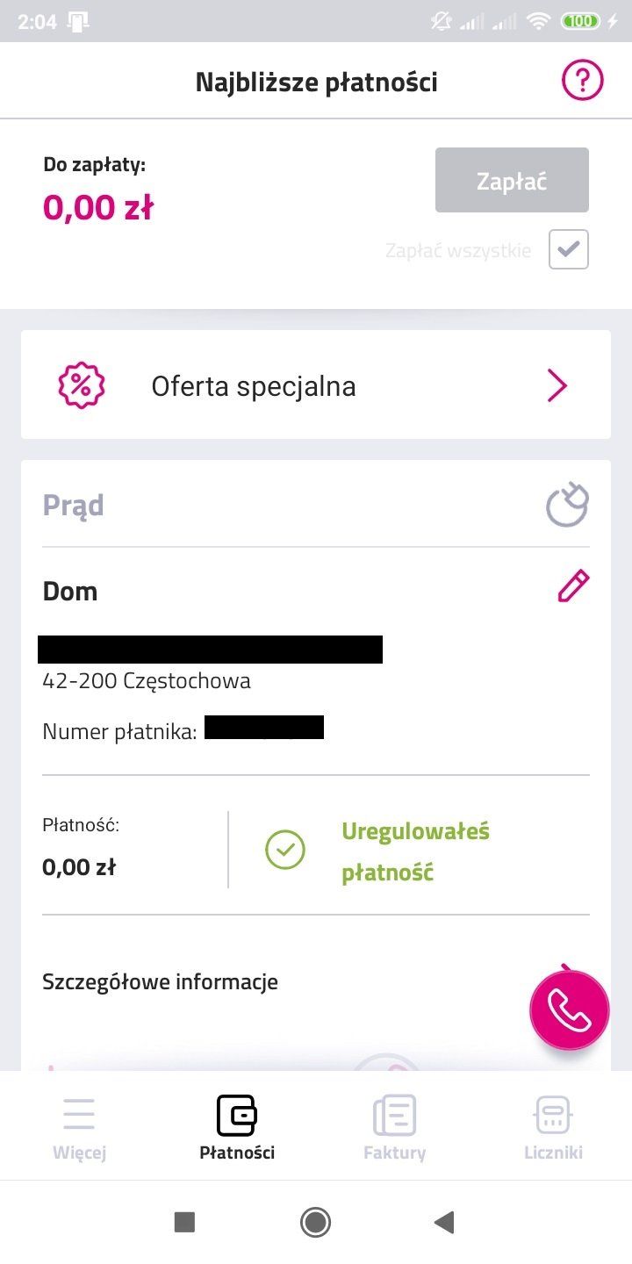Open help via question mark icon

coord(583,82)
